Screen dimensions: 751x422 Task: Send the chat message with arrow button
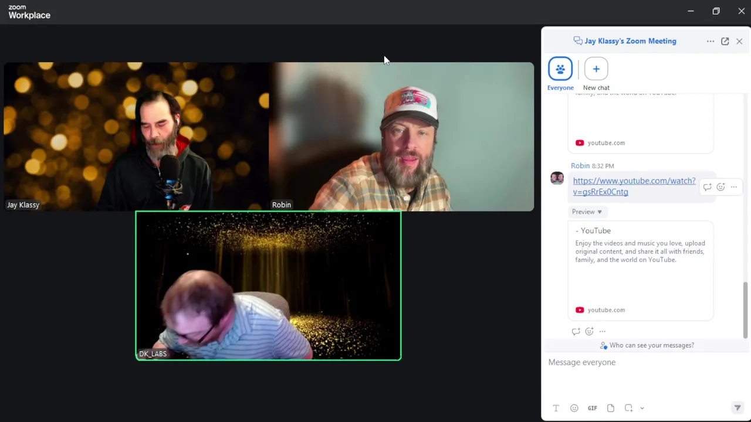coord(738,408)
